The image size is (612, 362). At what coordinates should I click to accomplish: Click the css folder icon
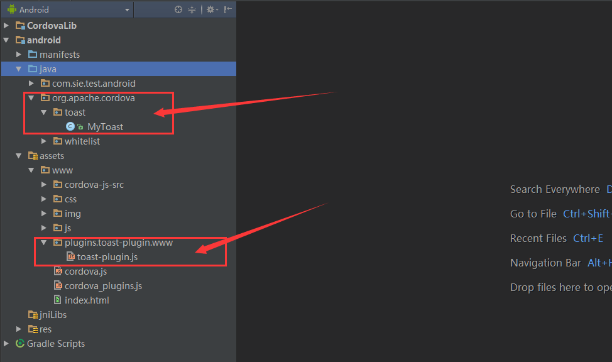(58, 199)
